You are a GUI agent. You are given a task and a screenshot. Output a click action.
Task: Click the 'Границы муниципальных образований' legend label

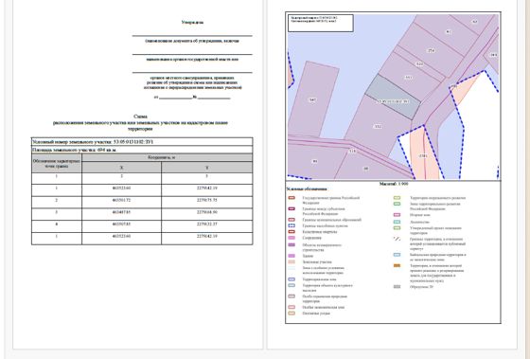tap(331, 220)
